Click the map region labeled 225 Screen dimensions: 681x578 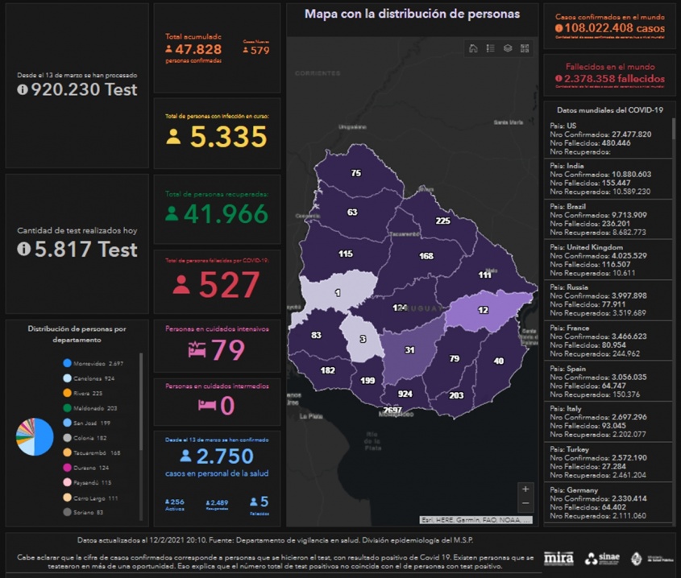[x=442, y=221]
